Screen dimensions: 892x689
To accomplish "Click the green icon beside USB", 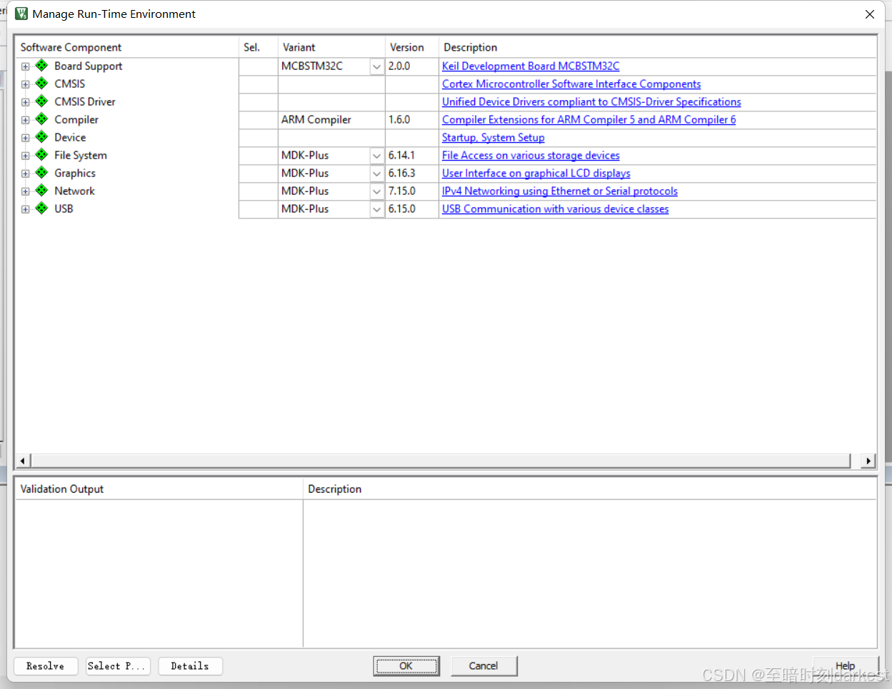I will click(x=42, y=208).
